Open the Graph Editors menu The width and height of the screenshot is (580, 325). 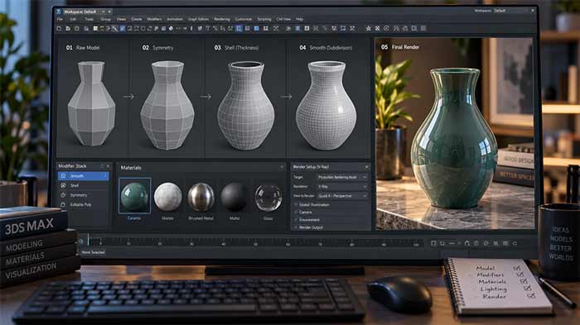click(198, 19)
